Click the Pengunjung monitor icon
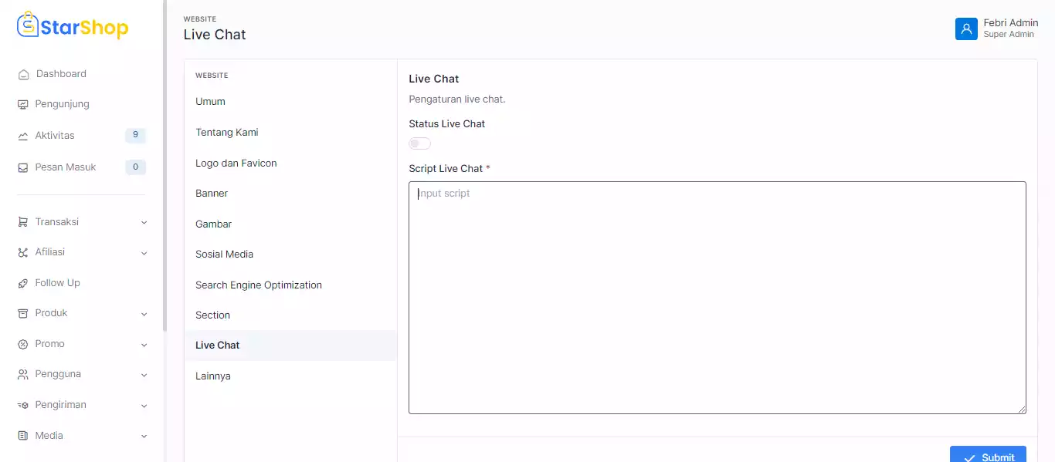The height and width of the screenshot is (462, 1055). click(x=23, y=105)
